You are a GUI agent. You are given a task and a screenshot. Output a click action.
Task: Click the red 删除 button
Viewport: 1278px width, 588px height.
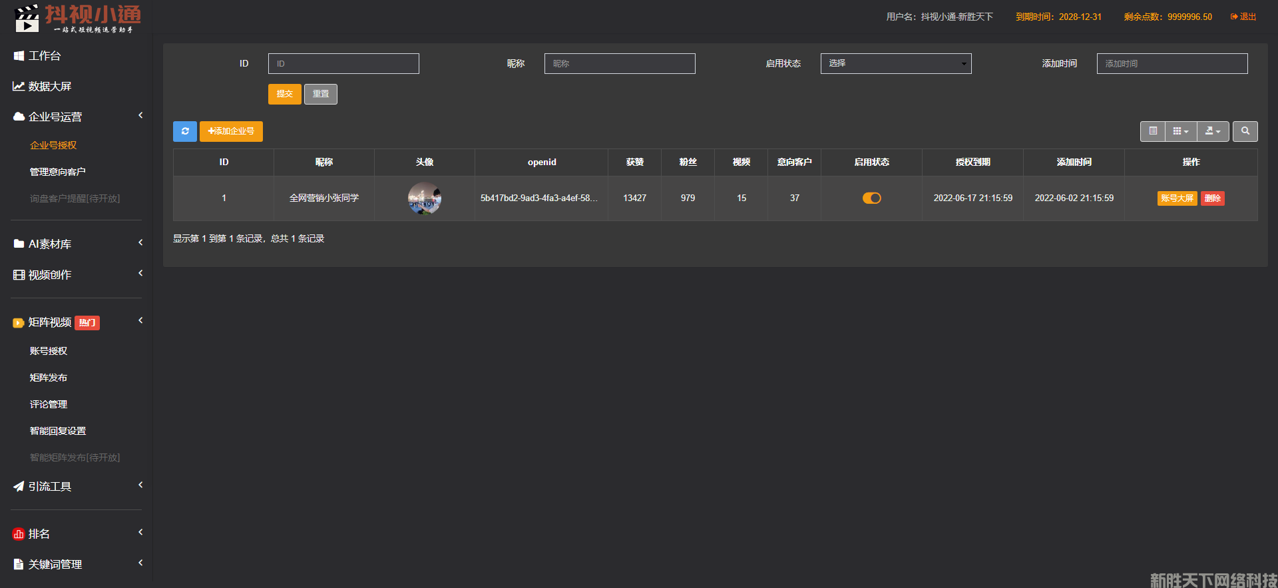1212,198
